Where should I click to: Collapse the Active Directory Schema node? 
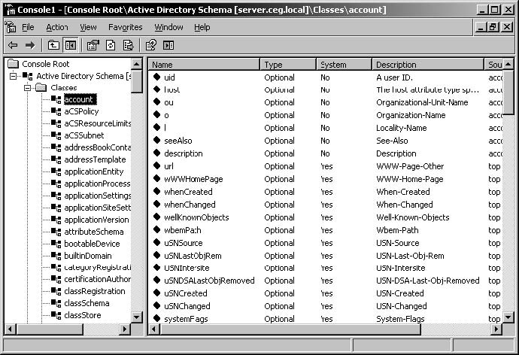(x=14, y=76)
